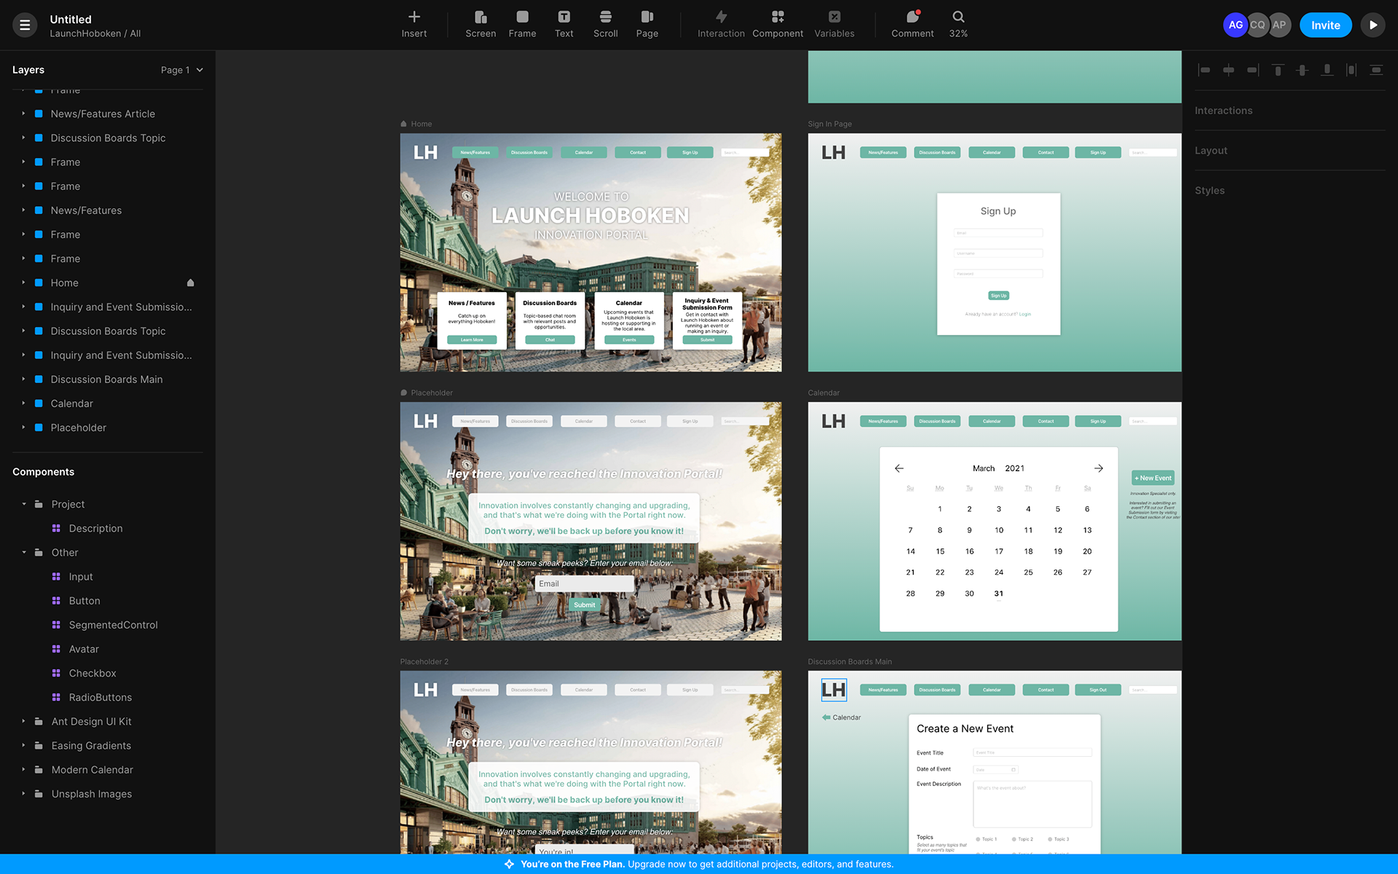The height and width of the screenshot is (874, 1398).
Task: Click the Email field in Placeholder screen
Action: point(585,584)
